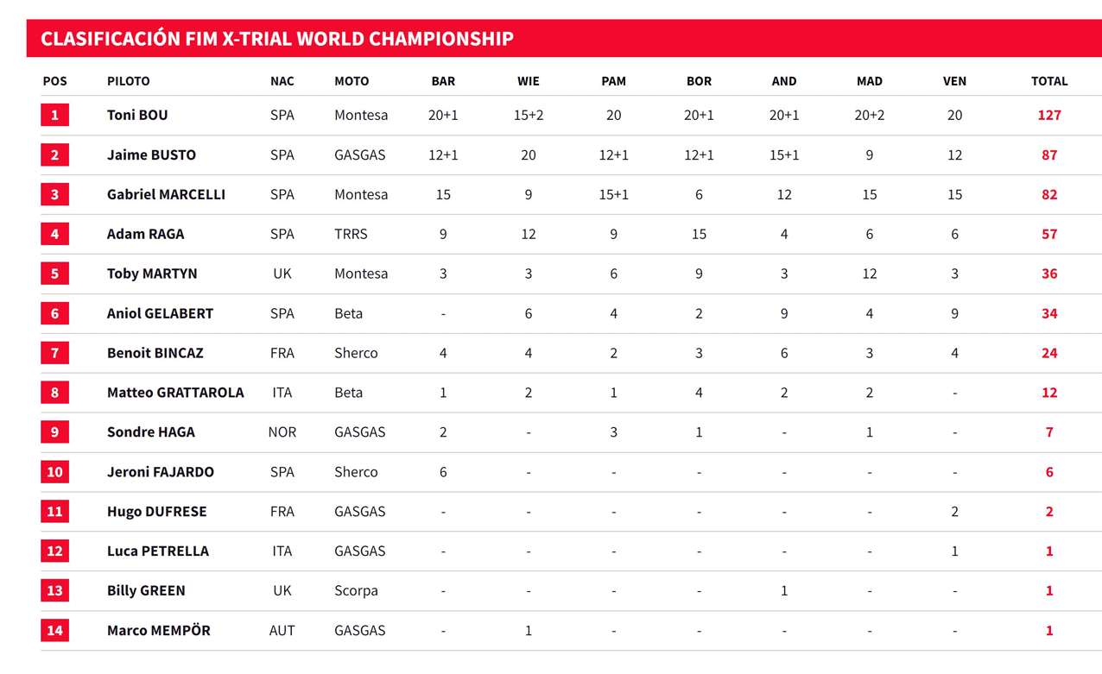Open Jaime BUSTO's rider name
This screenshot has height=674, width=1102.
[x=151, y=154]
